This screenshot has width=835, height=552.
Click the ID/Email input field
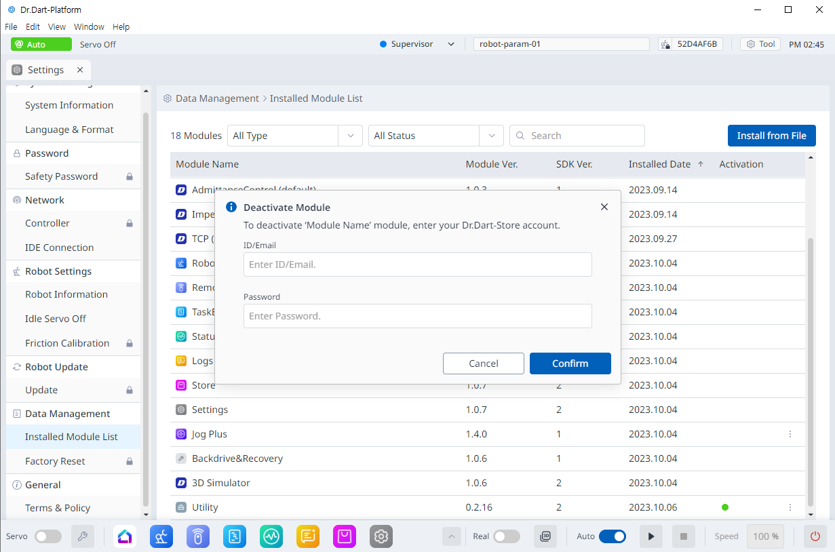click(x=417, y=264)
